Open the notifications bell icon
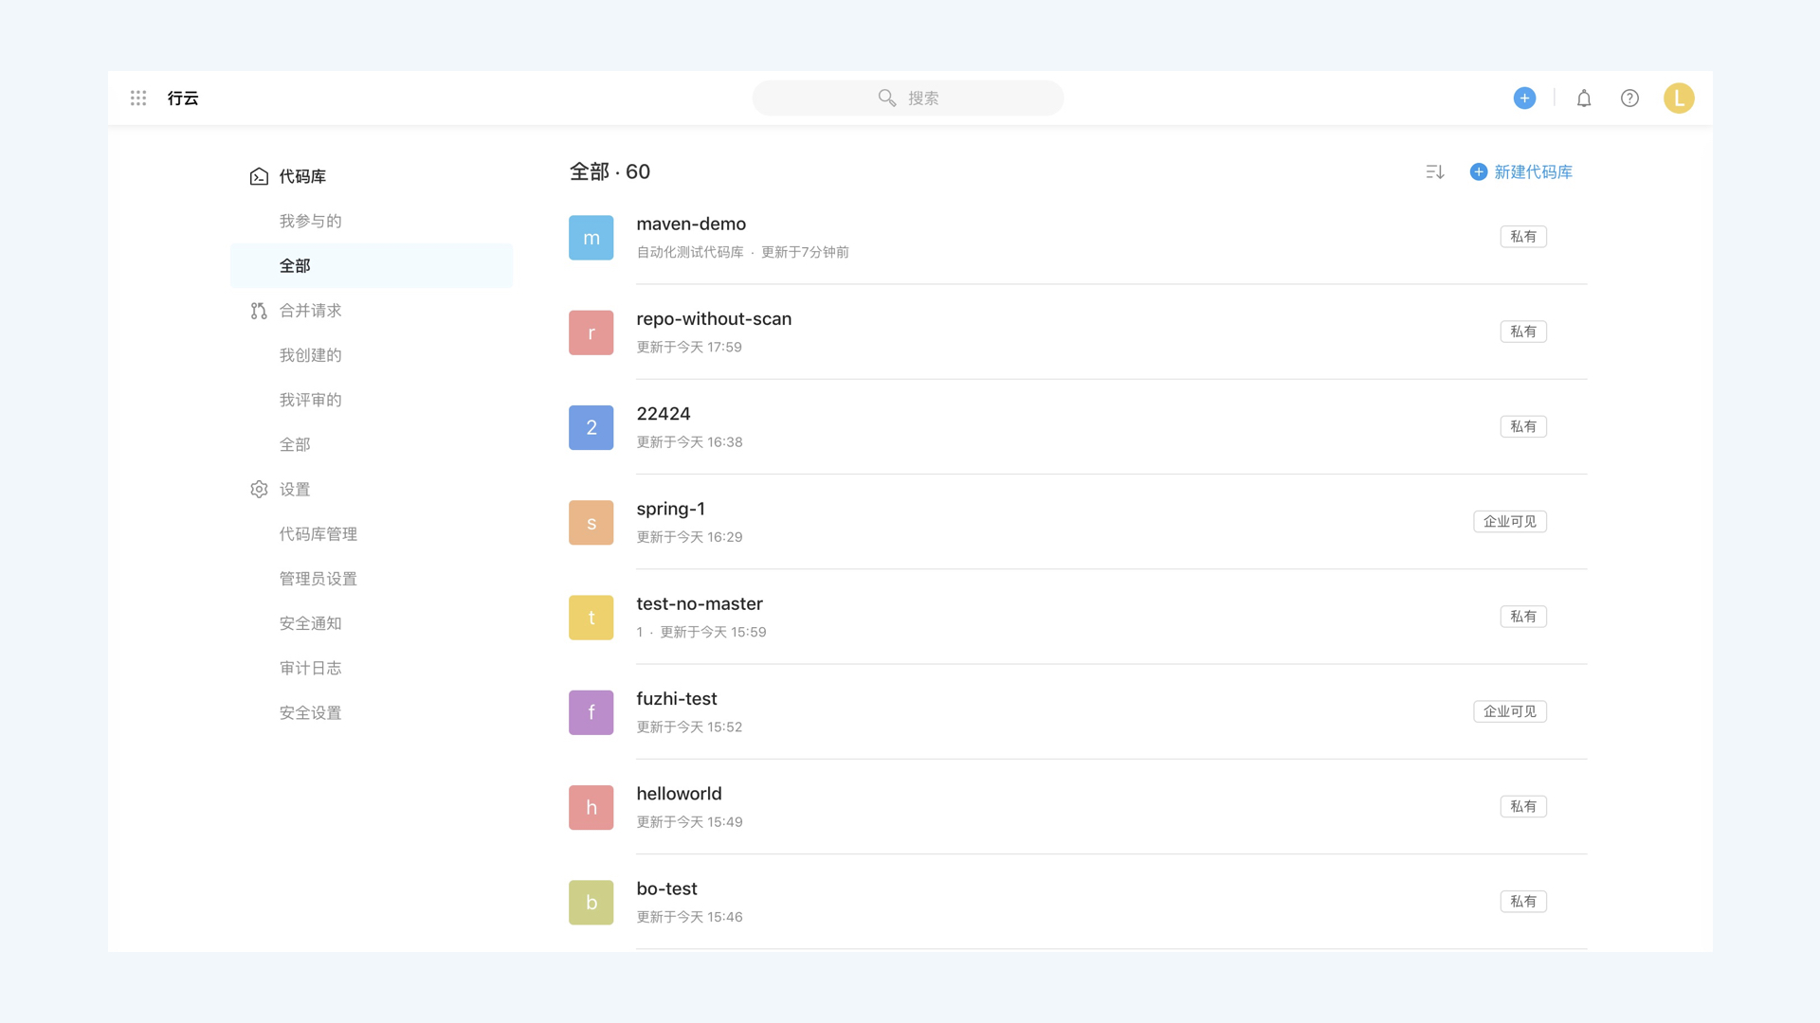The image size is (1820, 1023). 1584,98
